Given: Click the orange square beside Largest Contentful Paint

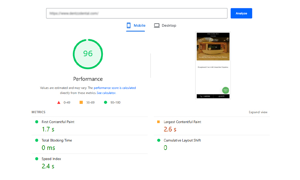Looking at the screenshot, I should coord(158,122).
